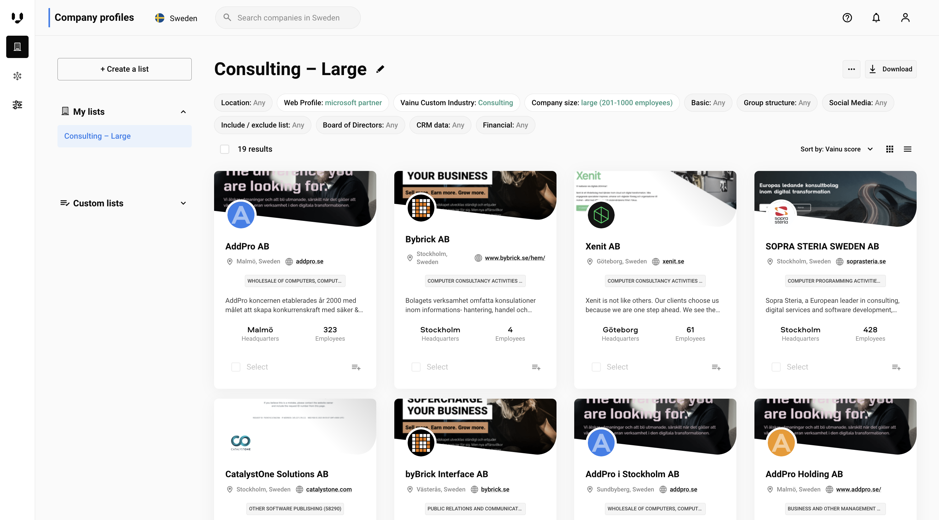Switch to grid view layout
This screenshot has width=939, height=520.
click(889, 149)
